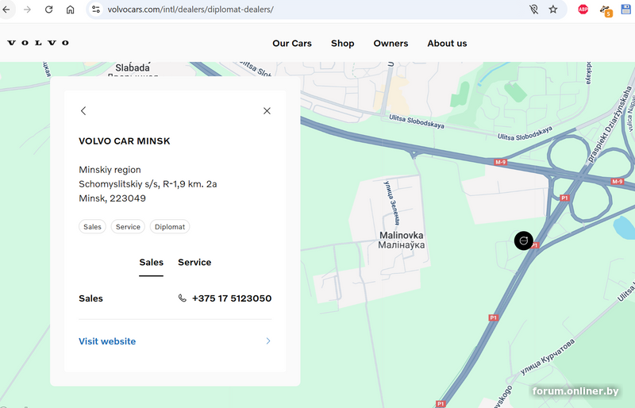This screenshot has width=635, height=408.
Task: Open the Visit website right chevron
Action: point(268,341)
